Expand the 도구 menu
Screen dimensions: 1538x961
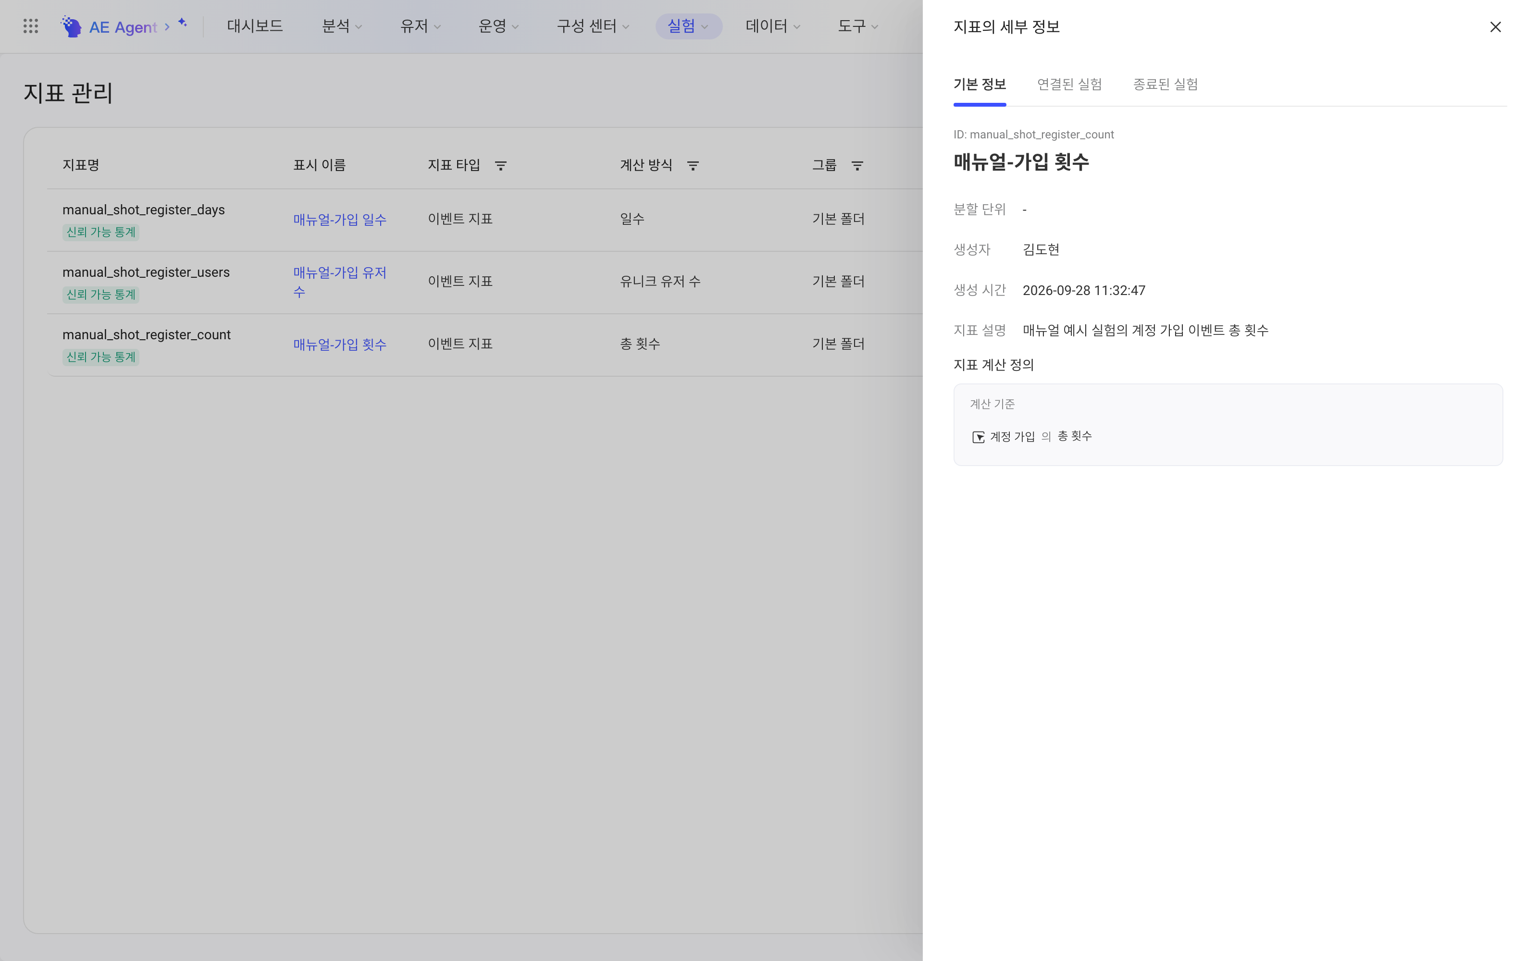[x=858, y=26]
